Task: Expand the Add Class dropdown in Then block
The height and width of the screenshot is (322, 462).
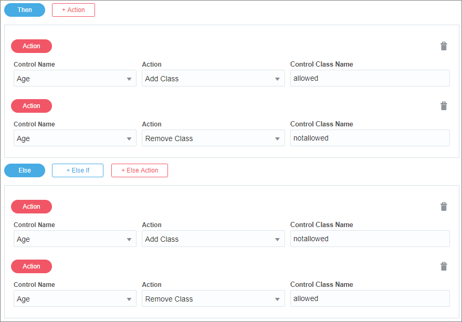Action: pyautogui.click(x=213, y=79)
